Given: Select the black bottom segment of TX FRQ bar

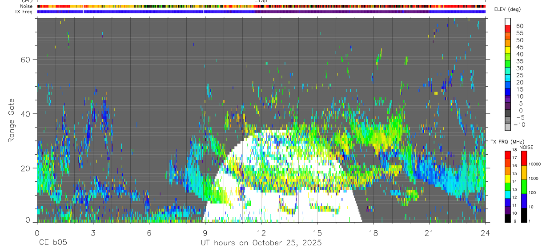Looking at the screenshot, I should (508, 218).
